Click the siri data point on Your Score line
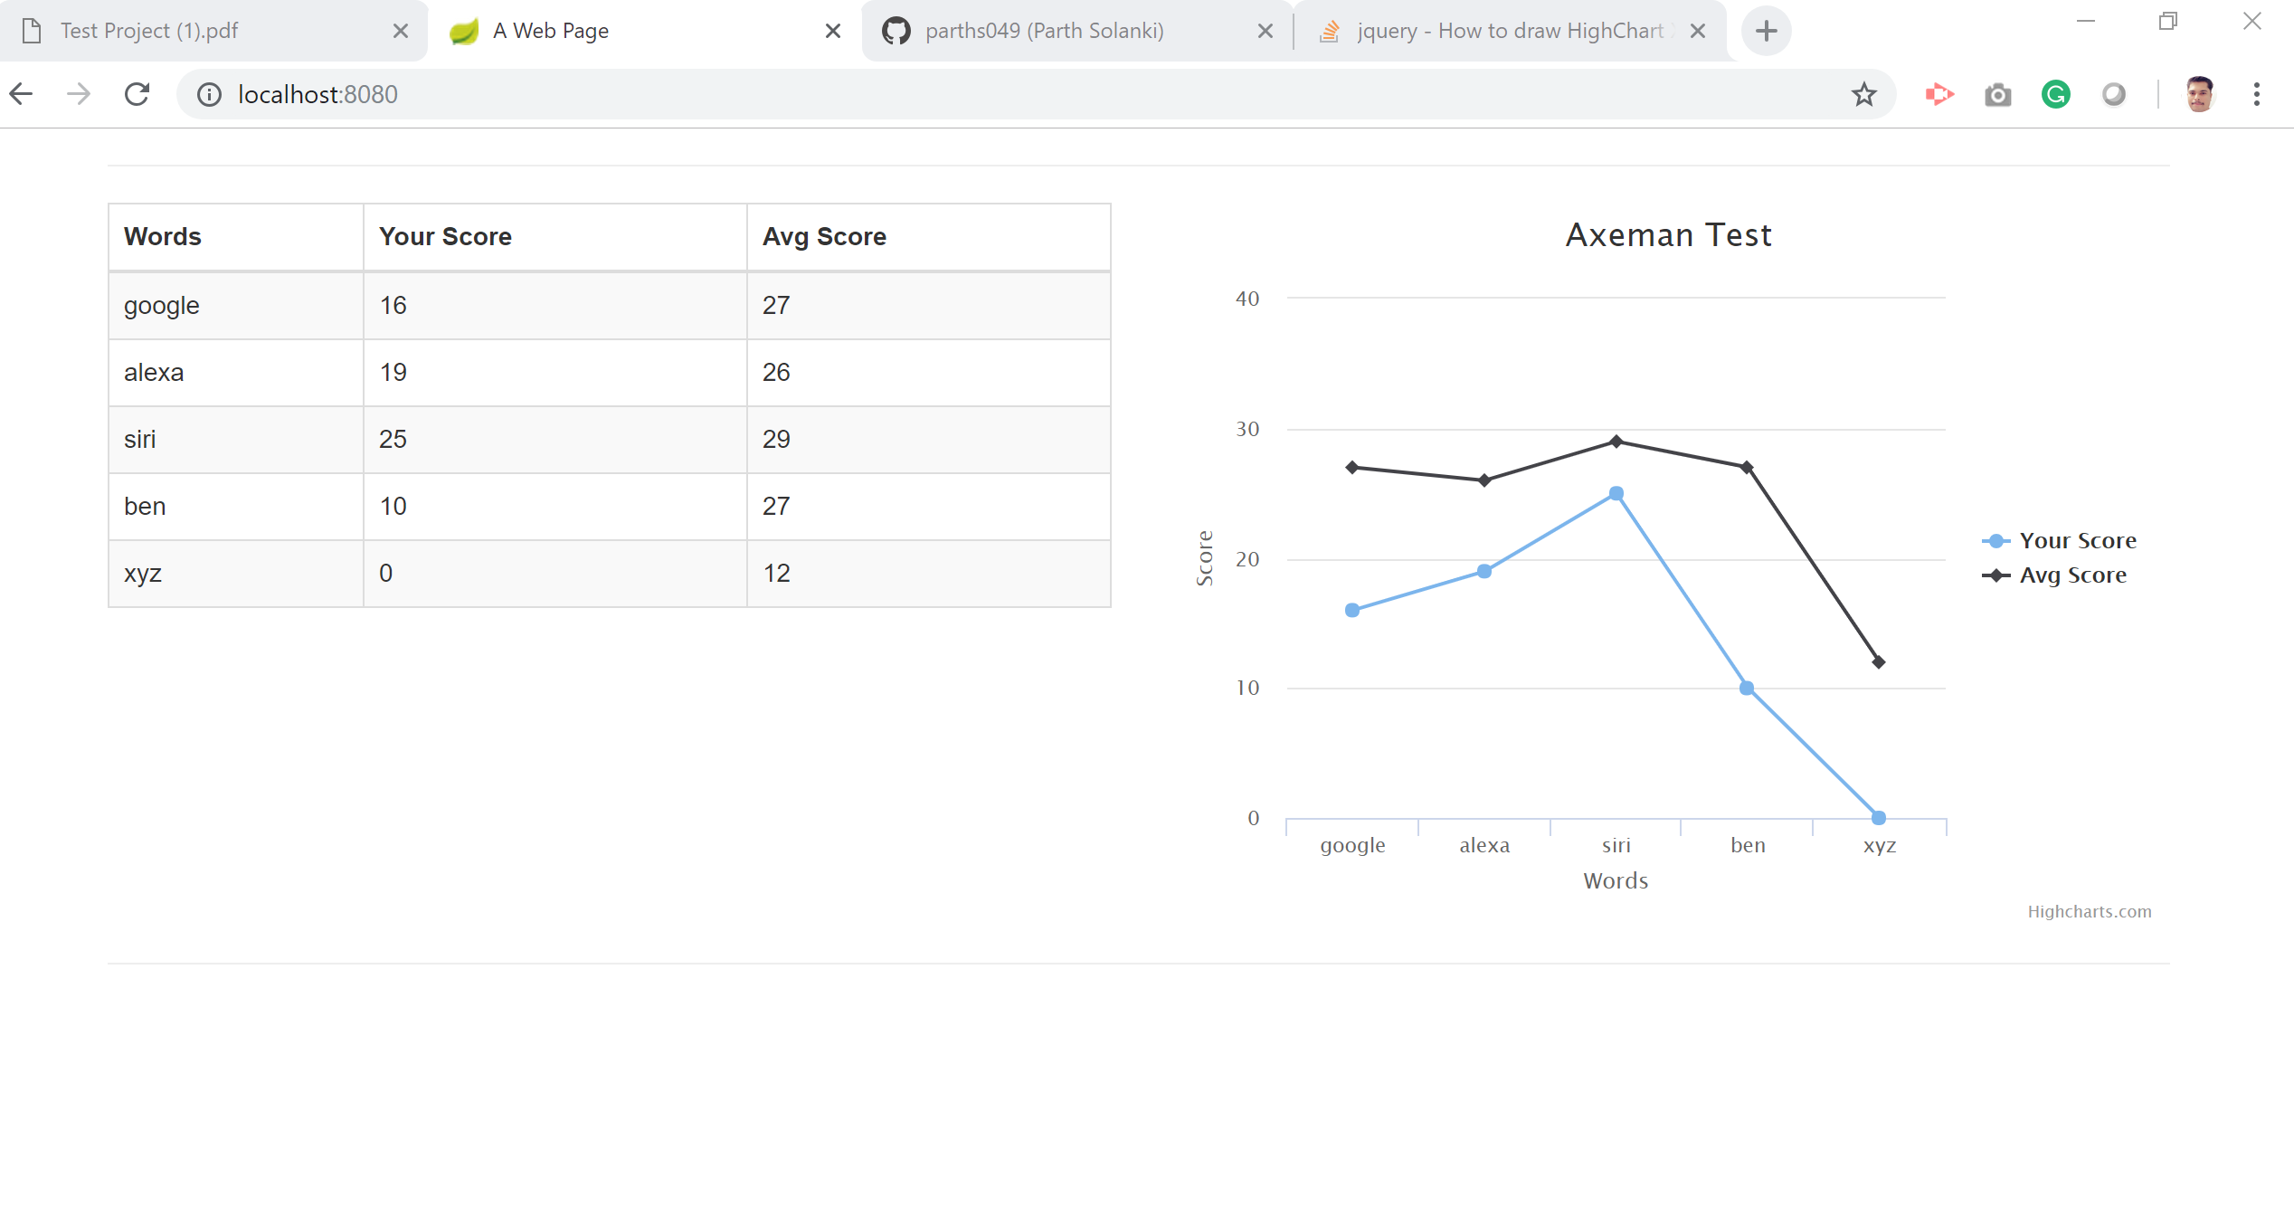This screenshot has width=2294, height=1226. tap(1616, 494)
